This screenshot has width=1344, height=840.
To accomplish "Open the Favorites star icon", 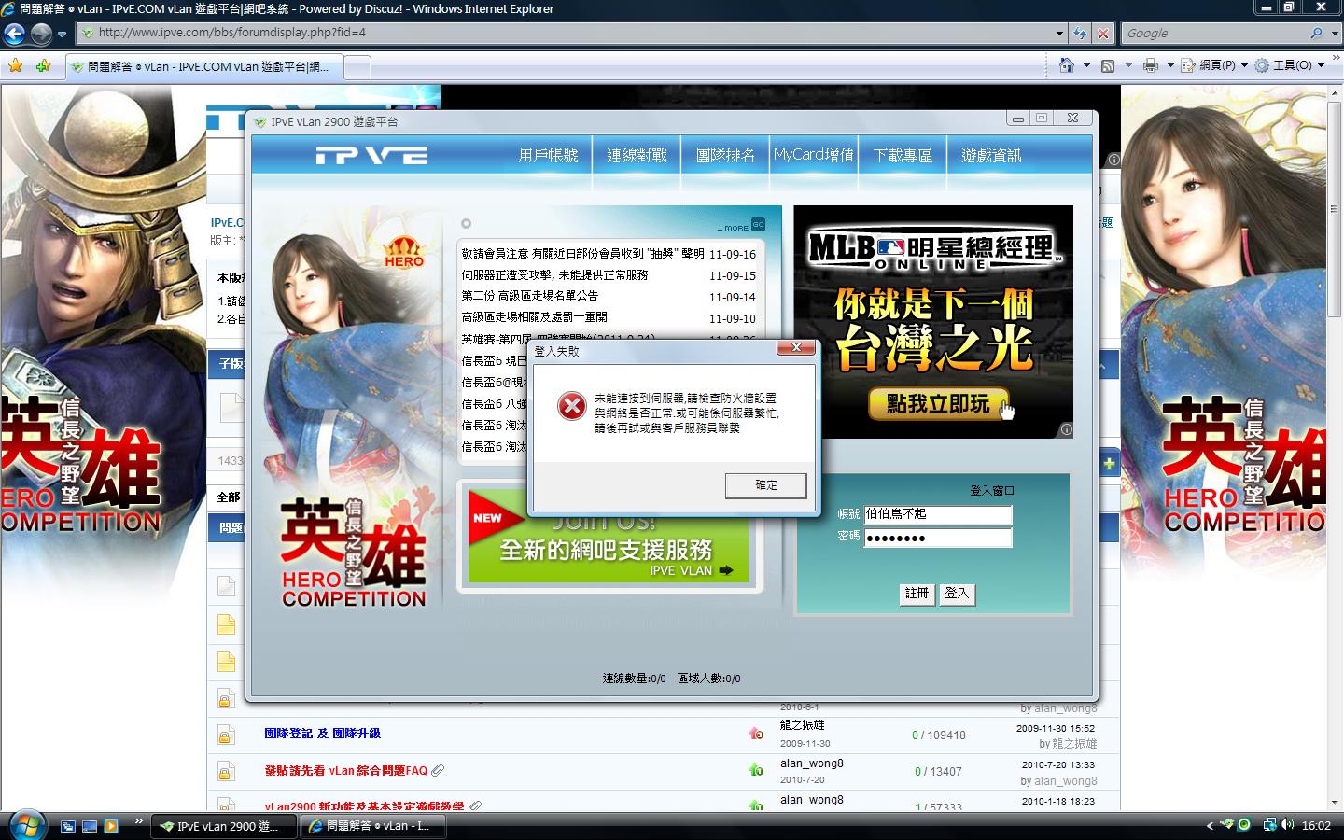I will [x=15, y=65].
